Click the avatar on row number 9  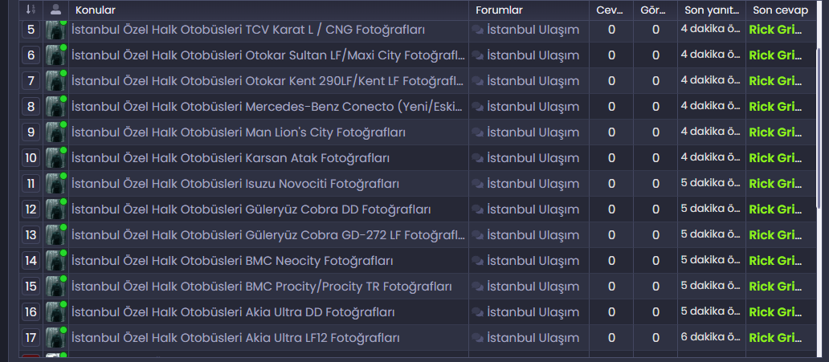(55, 132)
